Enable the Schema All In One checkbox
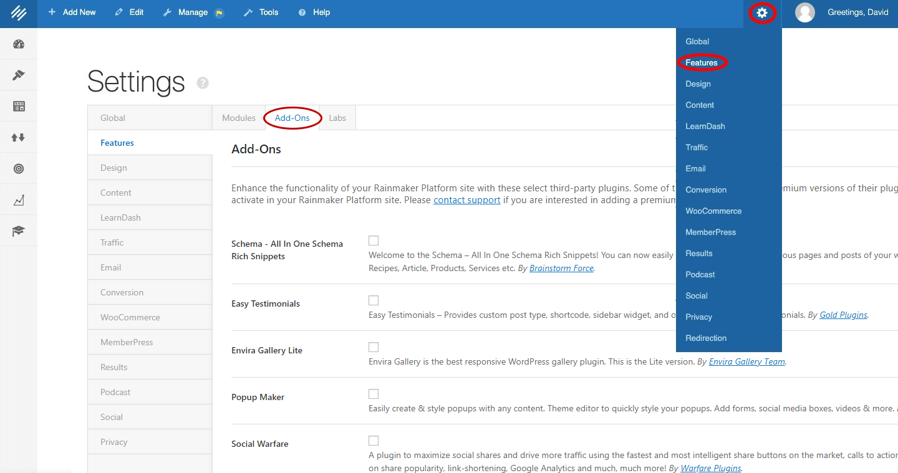The image size is (898, 473). point(374,241)
